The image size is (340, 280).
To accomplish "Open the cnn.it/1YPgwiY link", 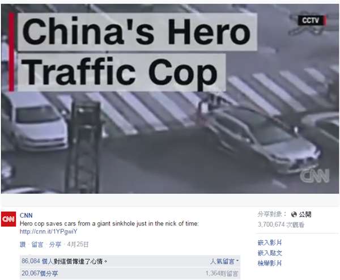I will coord(48,231).
